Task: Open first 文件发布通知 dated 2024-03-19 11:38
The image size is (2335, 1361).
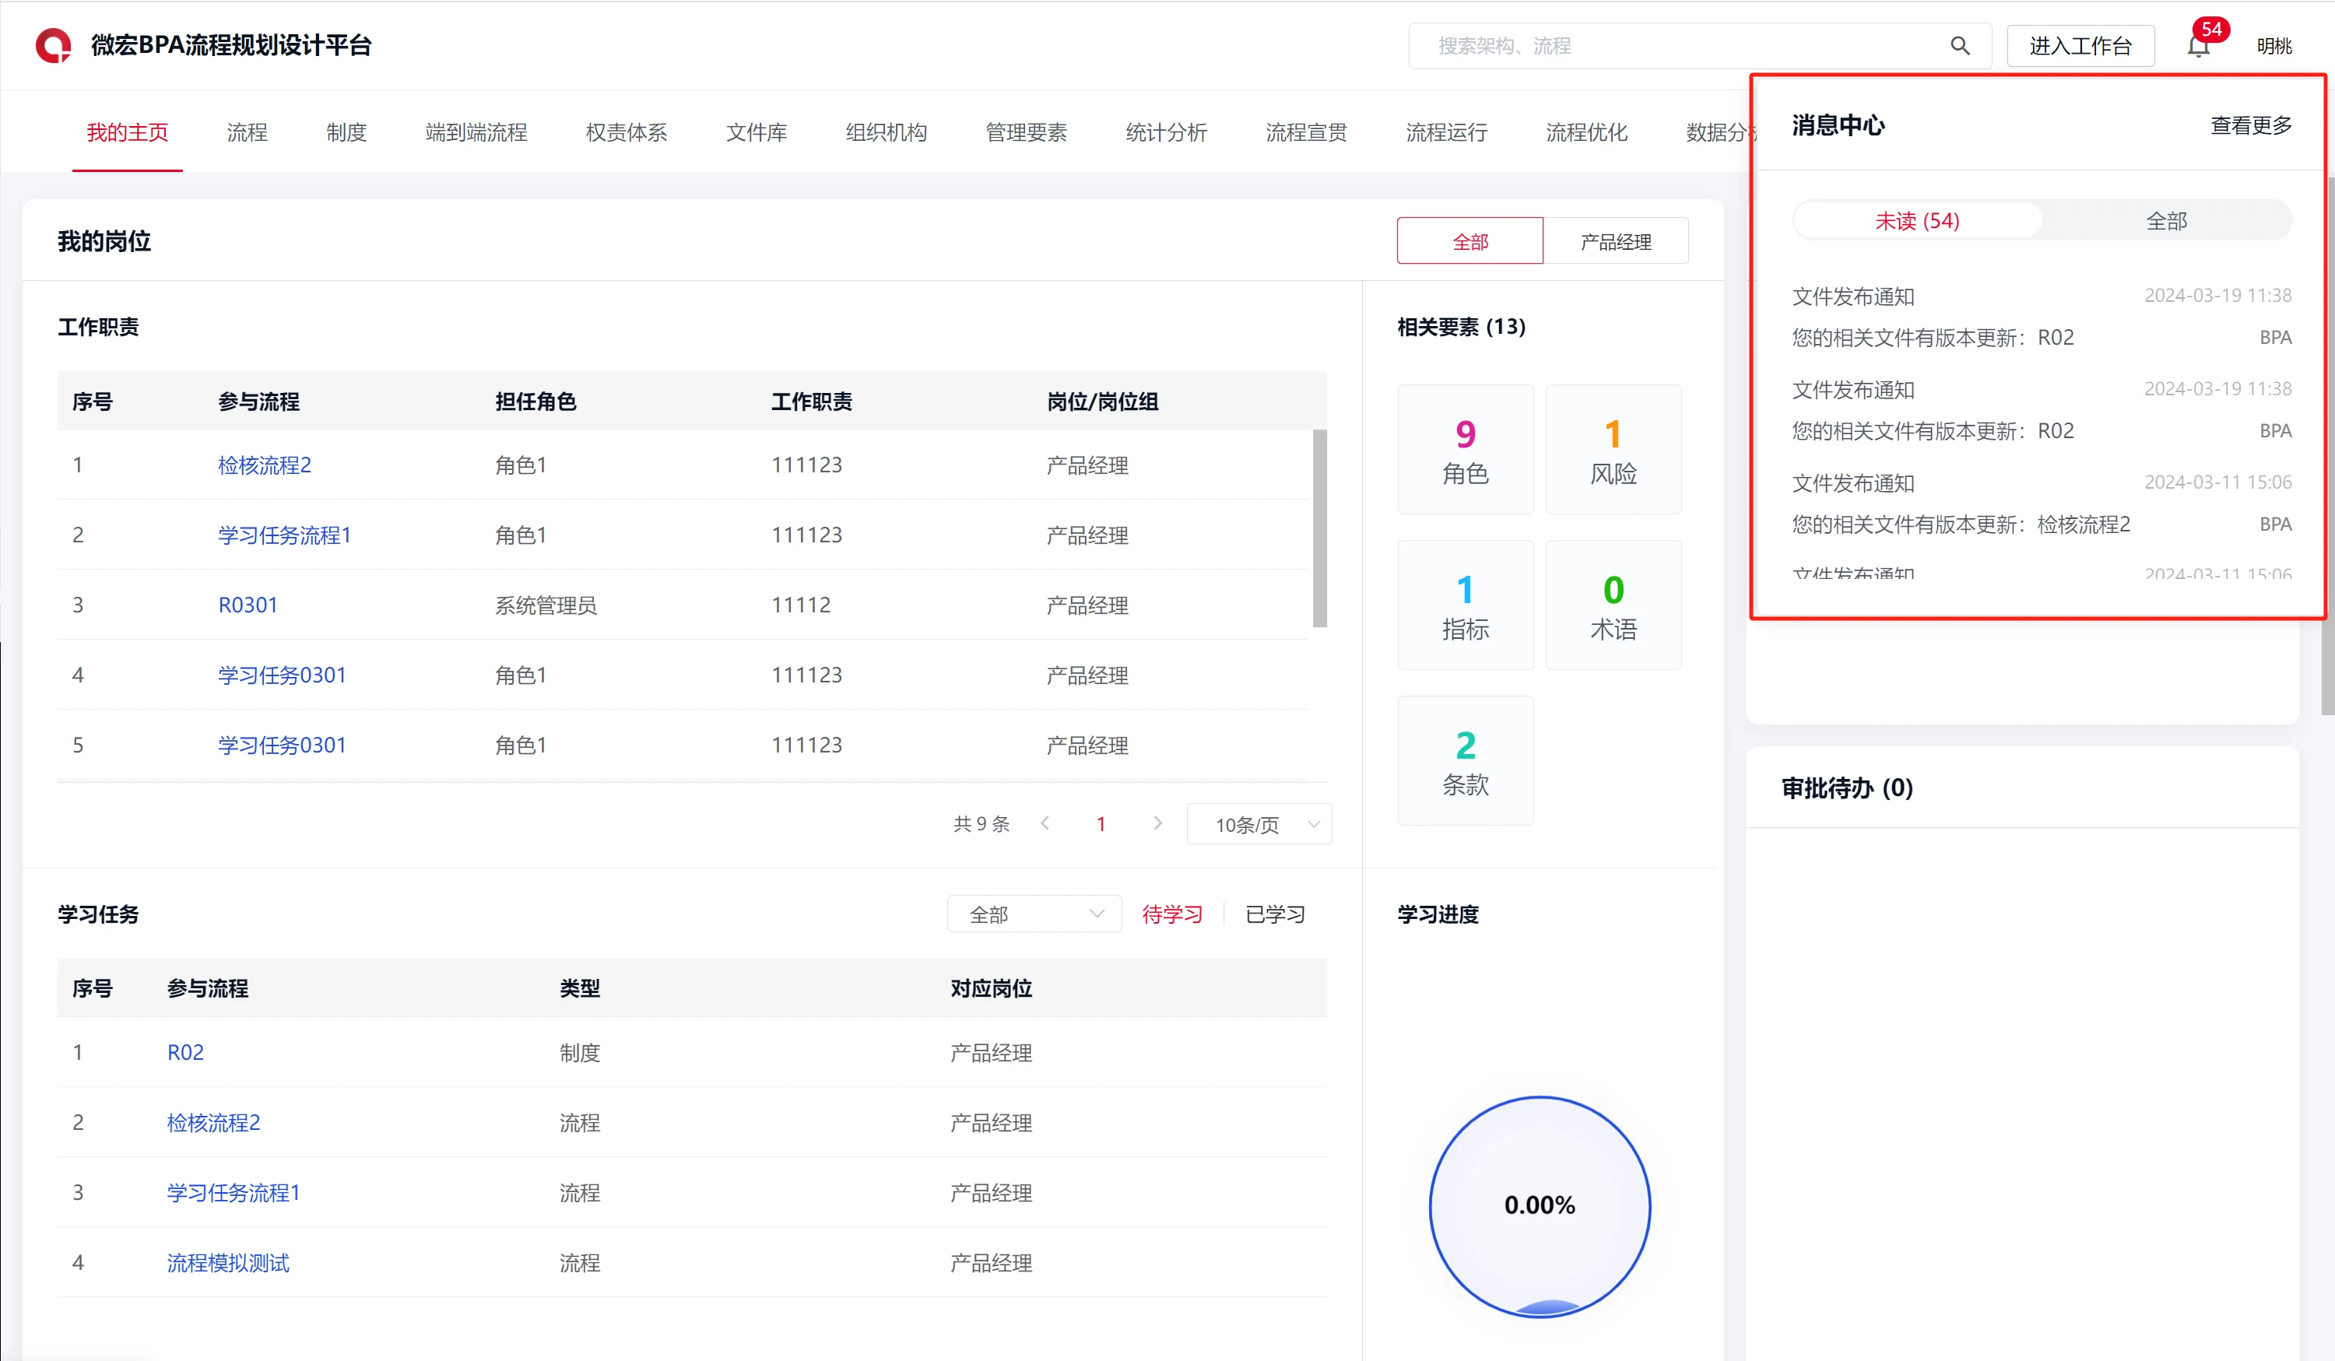Action: click(2042, 317)
